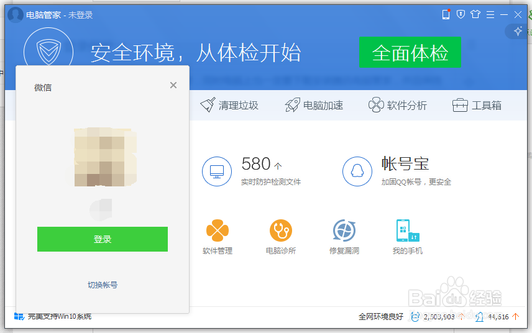Click the 2,503,903 counter in status bar
This screenshot has width=532, height=333.
(439, 317)
